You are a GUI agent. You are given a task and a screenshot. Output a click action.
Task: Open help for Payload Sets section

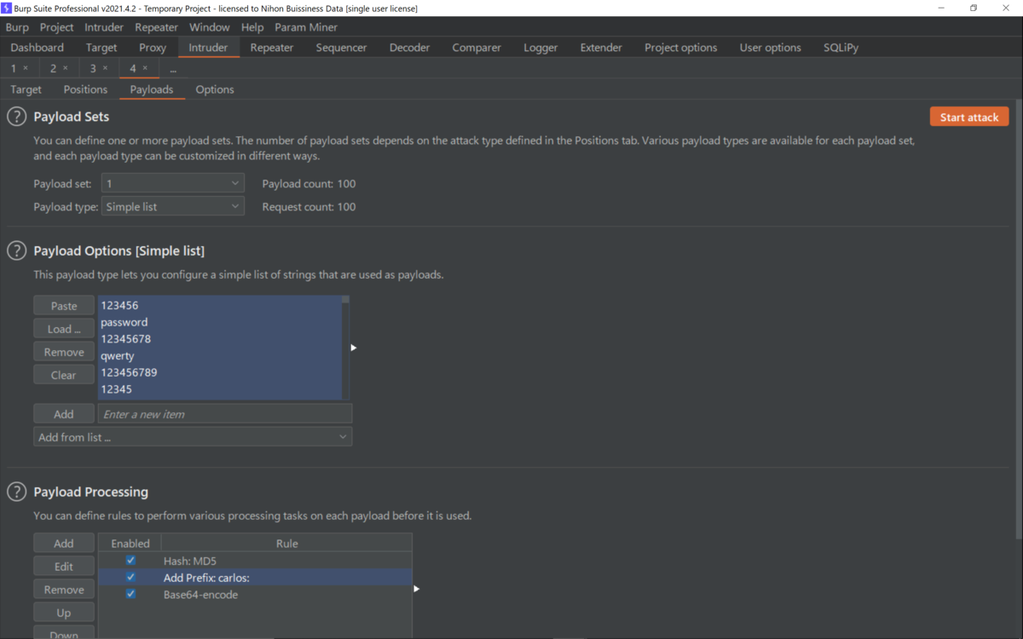click(16, 117)
